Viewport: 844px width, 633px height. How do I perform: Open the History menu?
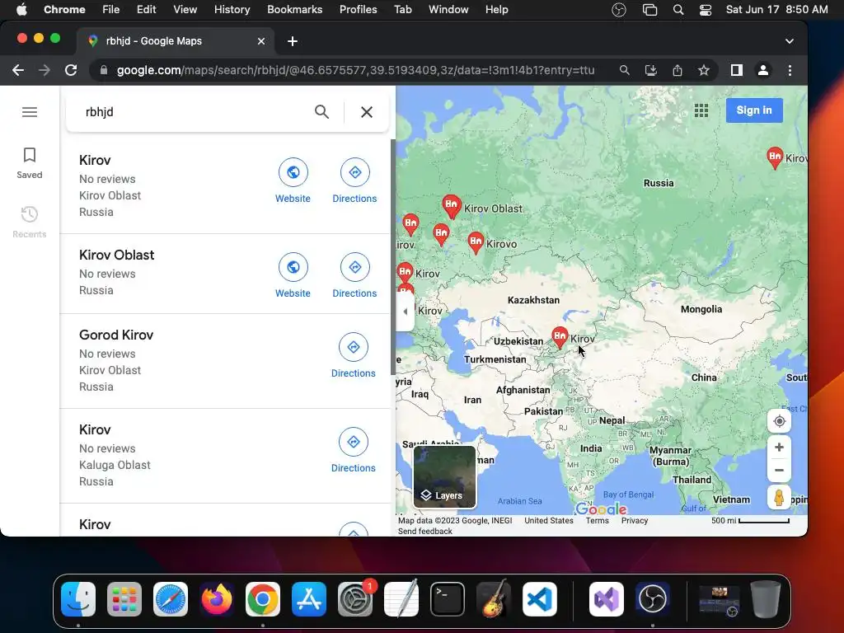click(232, 10)
